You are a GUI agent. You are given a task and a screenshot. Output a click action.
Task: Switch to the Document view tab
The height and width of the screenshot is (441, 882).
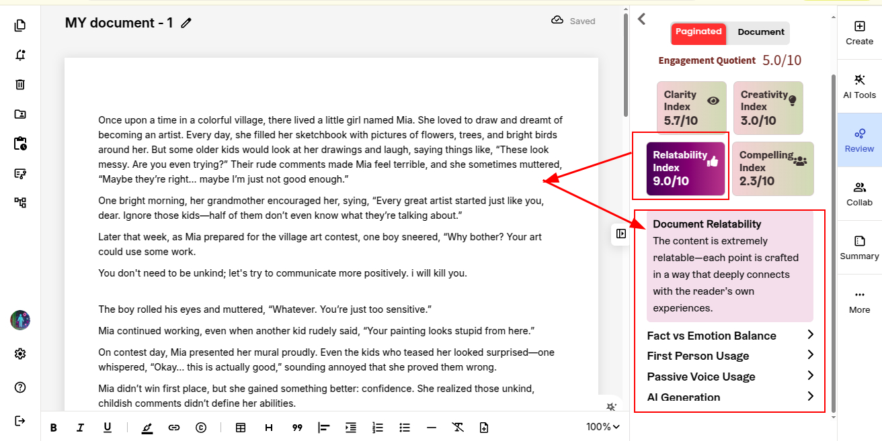(x=760, y=32)
